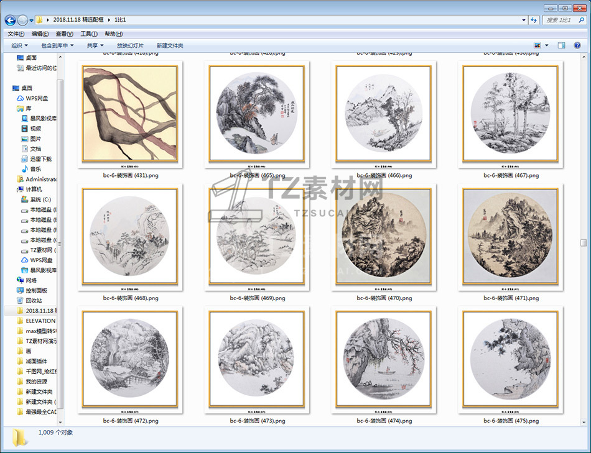Click the address bar refresh icon
Screen dimensions: 591x453
click(533, 20)
